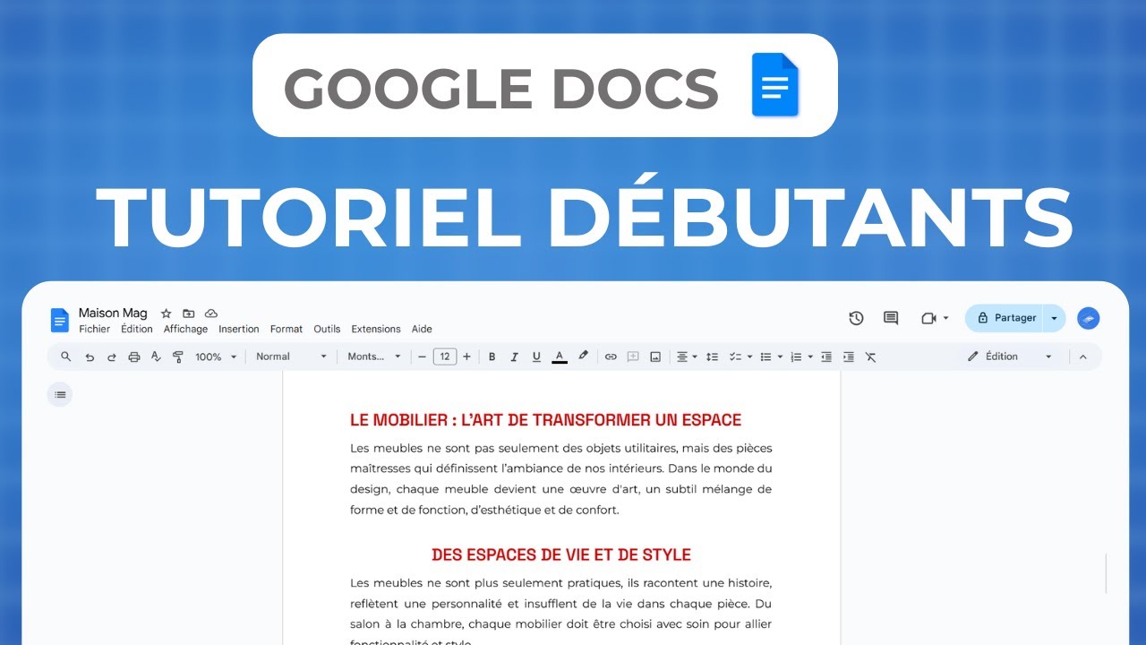Open the version history clock icon
The width and height of the screenshot is (1146, 645).
[x=856, y=318]
